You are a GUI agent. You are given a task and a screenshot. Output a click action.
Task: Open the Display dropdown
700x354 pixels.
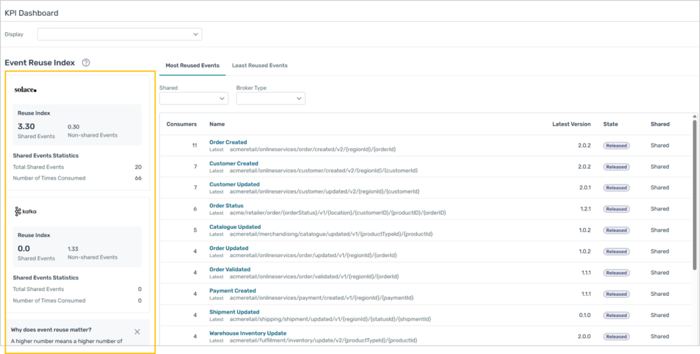[x=120, y=34]
